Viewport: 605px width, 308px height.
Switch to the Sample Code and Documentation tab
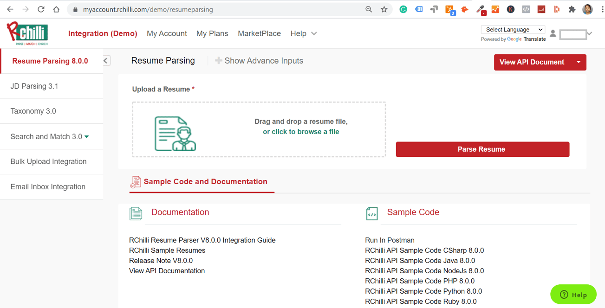(205, 182)
